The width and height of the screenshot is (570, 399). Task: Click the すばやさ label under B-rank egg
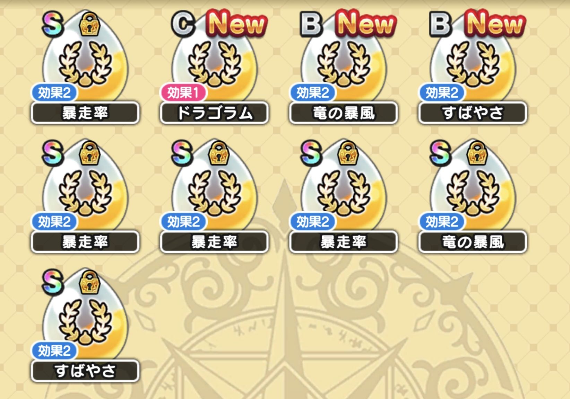(473, 113)
